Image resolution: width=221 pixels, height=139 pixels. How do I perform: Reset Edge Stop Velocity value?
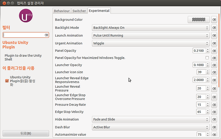(x=214, y=112)
